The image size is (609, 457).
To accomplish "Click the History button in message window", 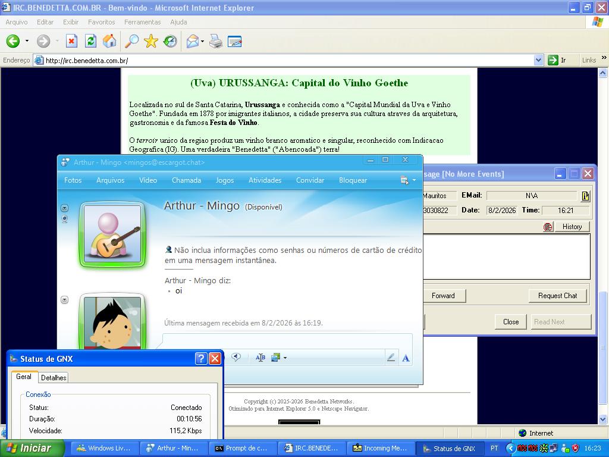I will tap(572, 227).
